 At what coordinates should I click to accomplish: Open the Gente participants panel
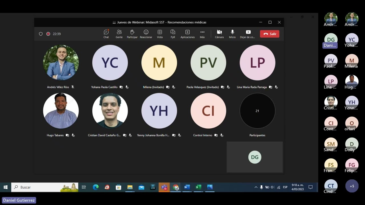[119, 34]
